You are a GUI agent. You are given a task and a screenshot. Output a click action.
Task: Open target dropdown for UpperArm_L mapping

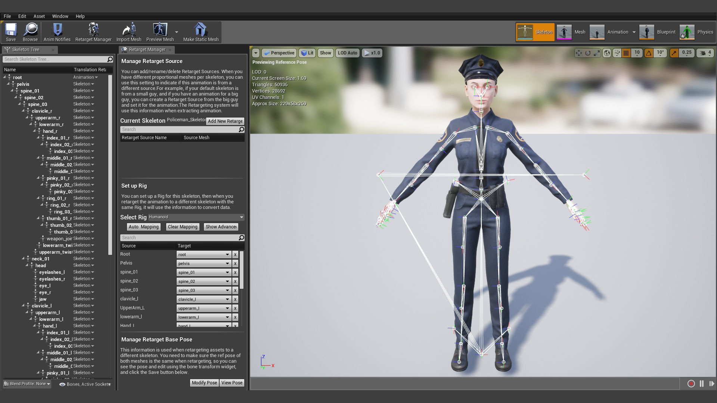pos(204,308)
